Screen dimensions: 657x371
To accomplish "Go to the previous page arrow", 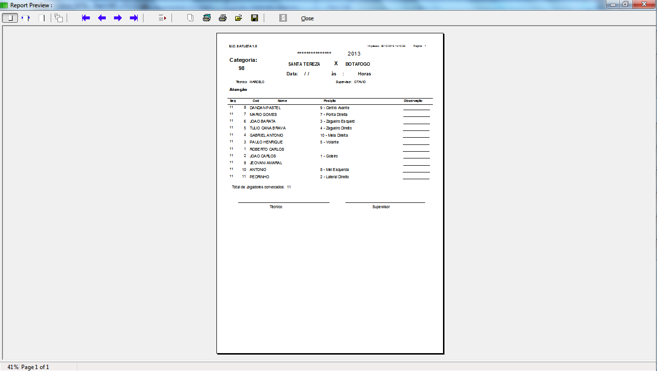I will click(x=102, y=18).
